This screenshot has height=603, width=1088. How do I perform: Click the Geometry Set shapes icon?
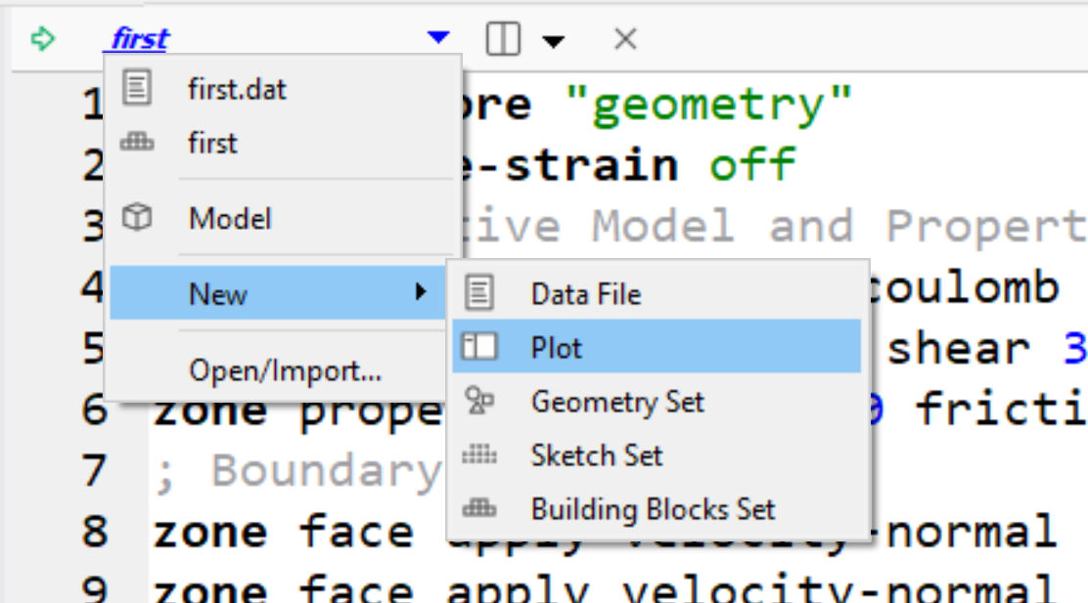(x=479, y=402)
